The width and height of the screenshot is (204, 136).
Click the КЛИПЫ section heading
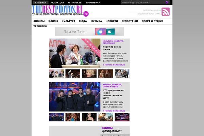[x=107, y=128]
